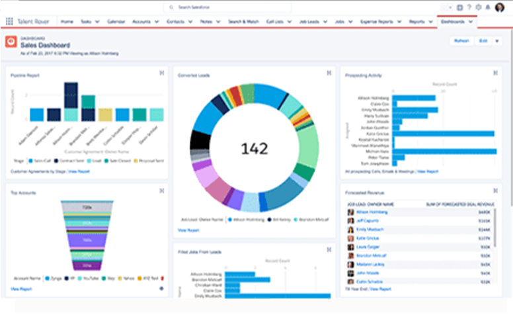Viewport: 513px width, 327px height.
Task: Go to the Calendar tab
Action: [x=116, y=22]
